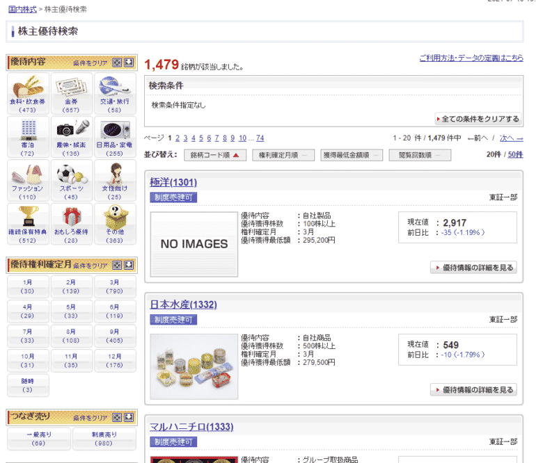This screenshot has height=463, width=536.
Task: Open マルハニチロ(1333) stock page
Action: pyautogui.click(x=191, y=426)
